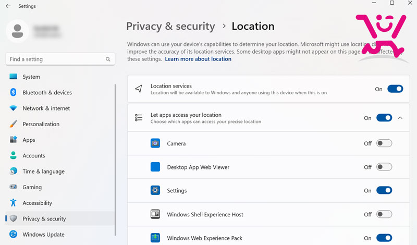The width and height of the screenshot is (417, 245).
Task: Click the Gaming controller icon
Action: point(14,187)
